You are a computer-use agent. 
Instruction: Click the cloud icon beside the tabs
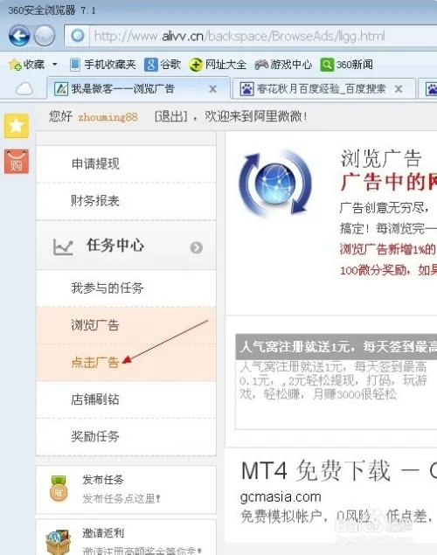click(x=24, y=89)
